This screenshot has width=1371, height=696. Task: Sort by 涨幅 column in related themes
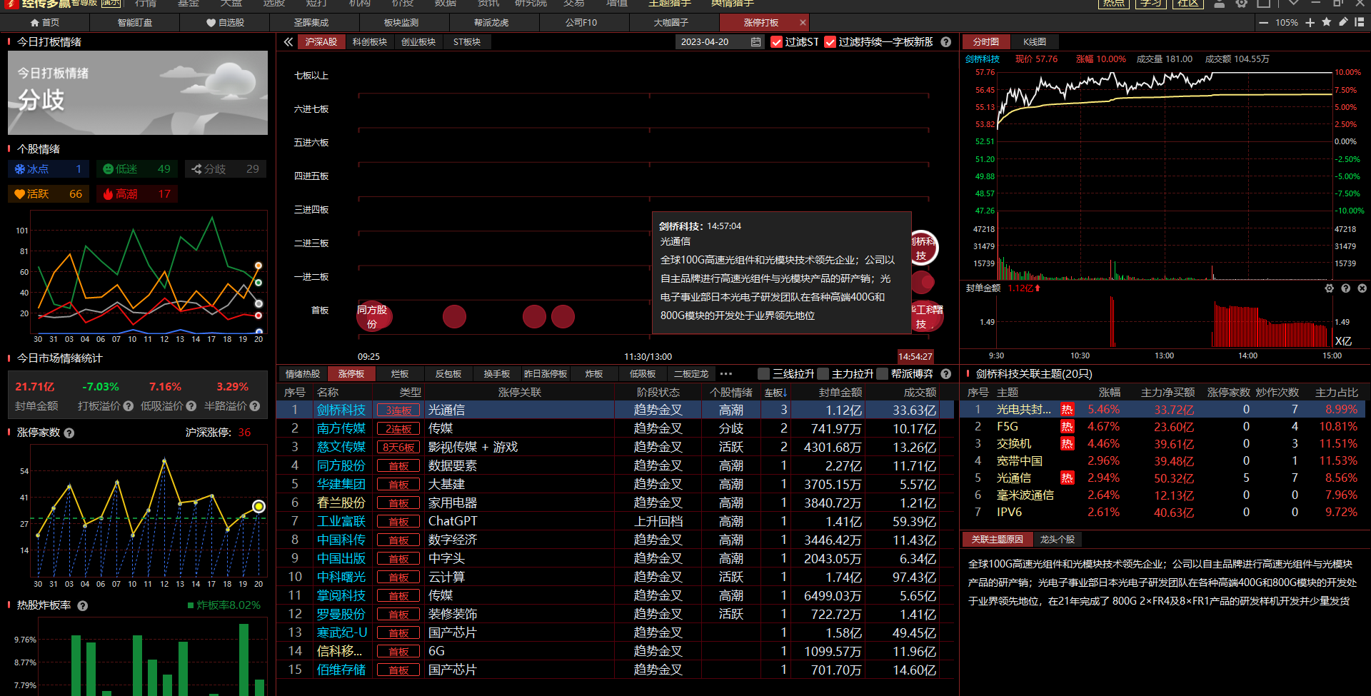tap(1109, 393)
